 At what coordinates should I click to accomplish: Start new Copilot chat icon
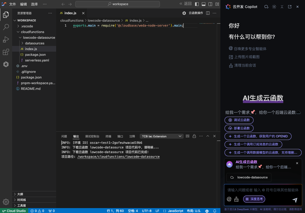pyautogui.click(x=266, y=7)
